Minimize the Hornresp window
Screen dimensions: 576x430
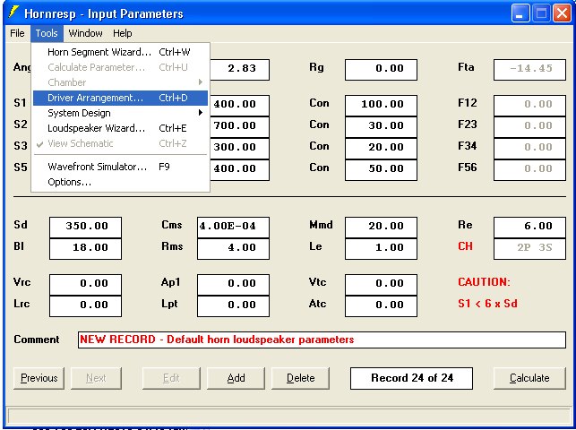click(x=520, y=13)
